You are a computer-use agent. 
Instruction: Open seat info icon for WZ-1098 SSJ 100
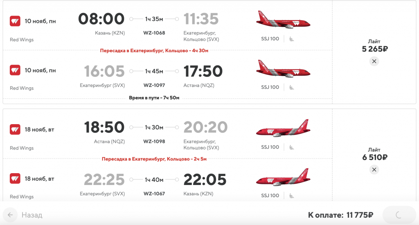click(x=291, y=147)
